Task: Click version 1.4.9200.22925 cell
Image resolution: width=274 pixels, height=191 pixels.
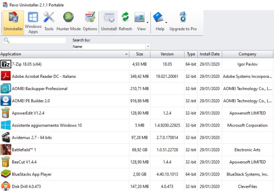Action: click(167, 125)
